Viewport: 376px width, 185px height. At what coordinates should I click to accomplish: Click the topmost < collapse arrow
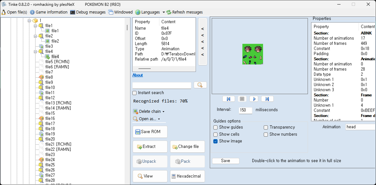tap(203, 29)
